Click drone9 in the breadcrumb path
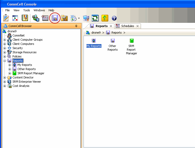The height and width of the screenshot is (148, 195). click(x=96, y=33)
